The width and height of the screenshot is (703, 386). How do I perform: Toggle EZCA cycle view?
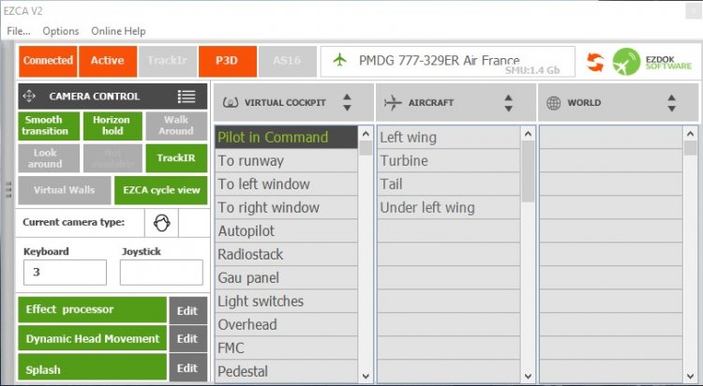click(161, 190)
